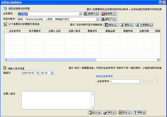Viewport: 167px width, 117px height.
Task: Click the 经办[N] submit button
Action: [x=95, y=112]
